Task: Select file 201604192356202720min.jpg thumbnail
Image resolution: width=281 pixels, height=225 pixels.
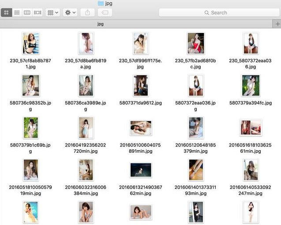Action: tap(86, 128)
